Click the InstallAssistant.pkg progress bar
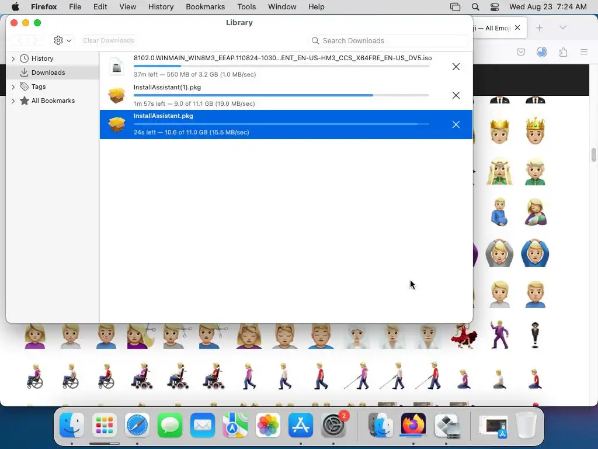 point(281,124)
